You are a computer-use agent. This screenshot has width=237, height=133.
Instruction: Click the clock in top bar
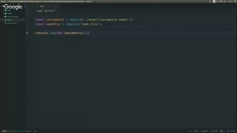click(230, 1)
